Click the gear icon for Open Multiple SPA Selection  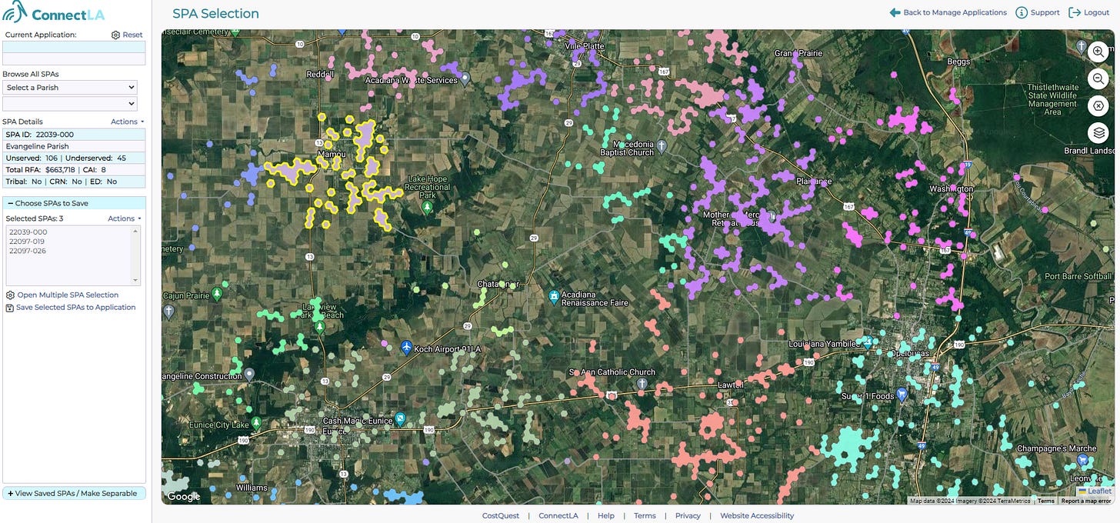(x=10, y=295)
